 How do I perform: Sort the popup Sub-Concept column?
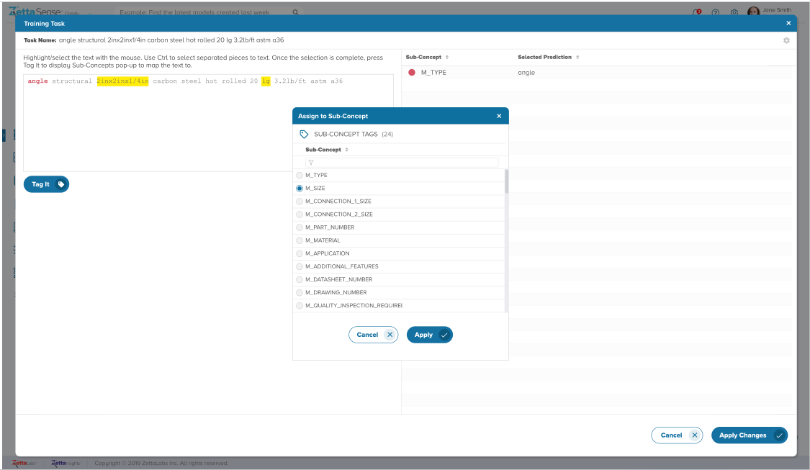click(x=347, y=150)
